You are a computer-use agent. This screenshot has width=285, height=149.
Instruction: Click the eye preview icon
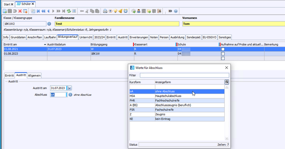pos(110,11)
